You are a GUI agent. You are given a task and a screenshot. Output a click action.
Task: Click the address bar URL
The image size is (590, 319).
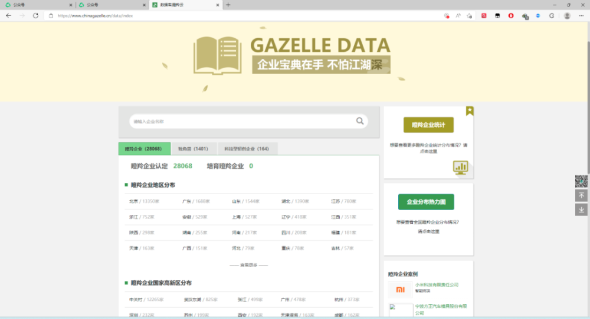point(95,16)
